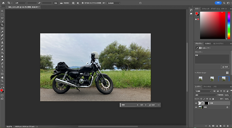Viewport: 232px width, 128px height.
Task: Toggle lock image pixels brush icon
Action: [x=204, y=99]
